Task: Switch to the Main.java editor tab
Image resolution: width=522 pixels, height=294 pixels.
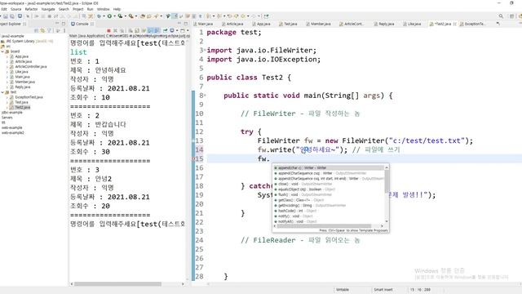Action: [203, 24]
